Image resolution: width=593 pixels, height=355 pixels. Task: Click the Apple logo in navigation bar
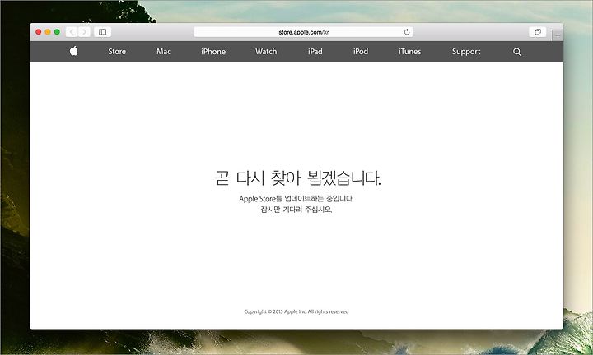coord(74,51)
